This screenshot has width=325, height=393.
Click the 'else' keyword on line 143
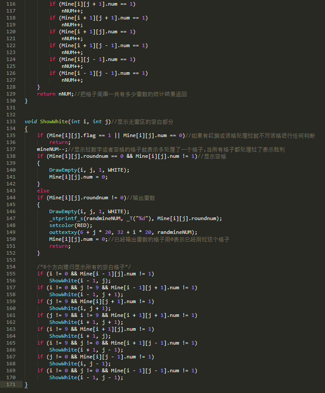(x=43, y=191)
